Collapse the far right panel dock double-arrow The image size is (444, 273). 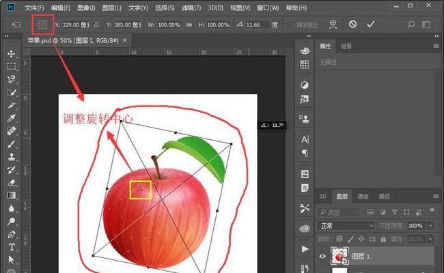point(436,36)
